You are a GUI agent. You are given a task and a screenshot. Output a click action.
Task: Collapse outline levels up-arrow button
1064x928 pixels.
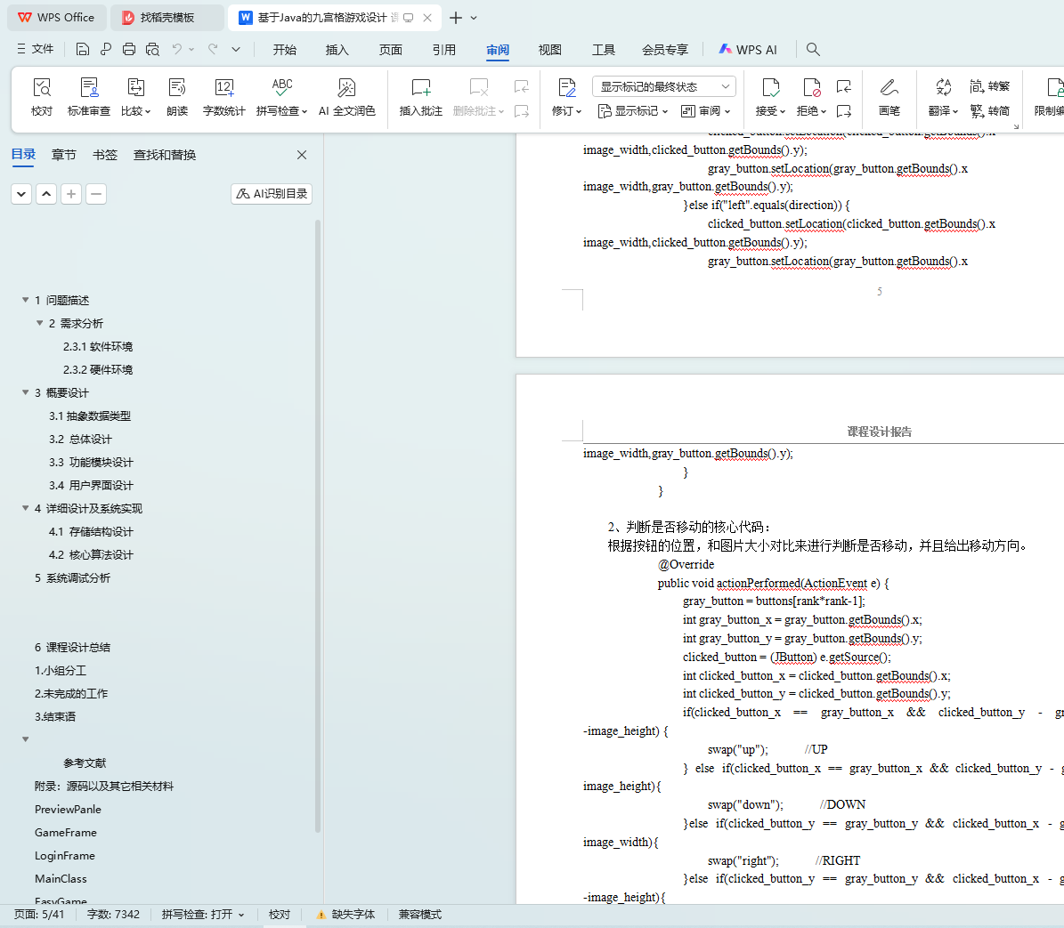(46, 194)
